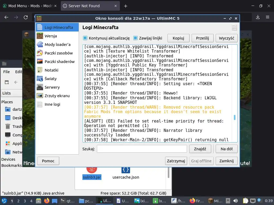Image resolution: width=274 pixels, height=205 pixels.
Task: Open Paczki zasobów page
Action: point(57,53)
